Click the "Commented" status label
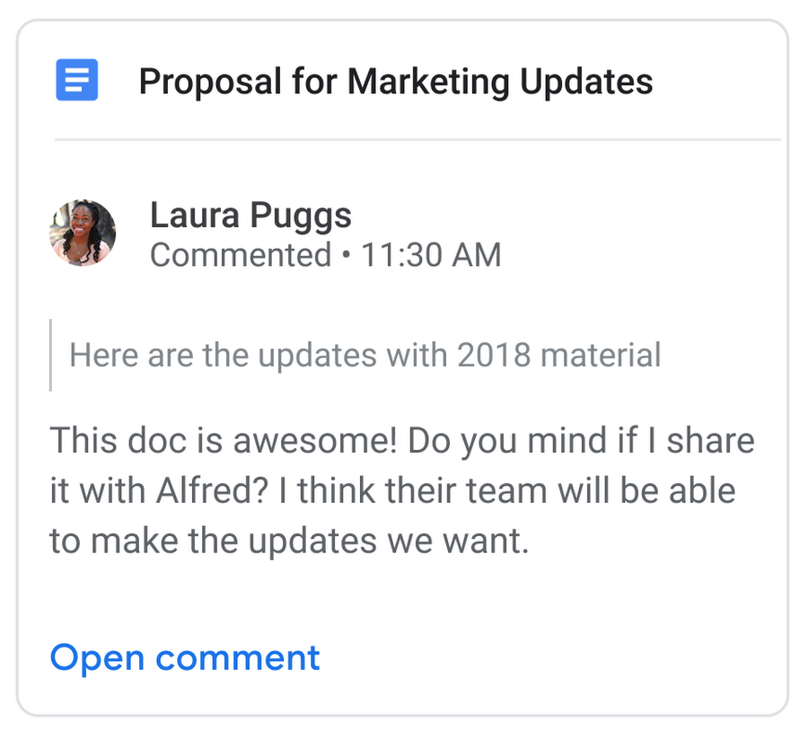 [x=241, y=255]
